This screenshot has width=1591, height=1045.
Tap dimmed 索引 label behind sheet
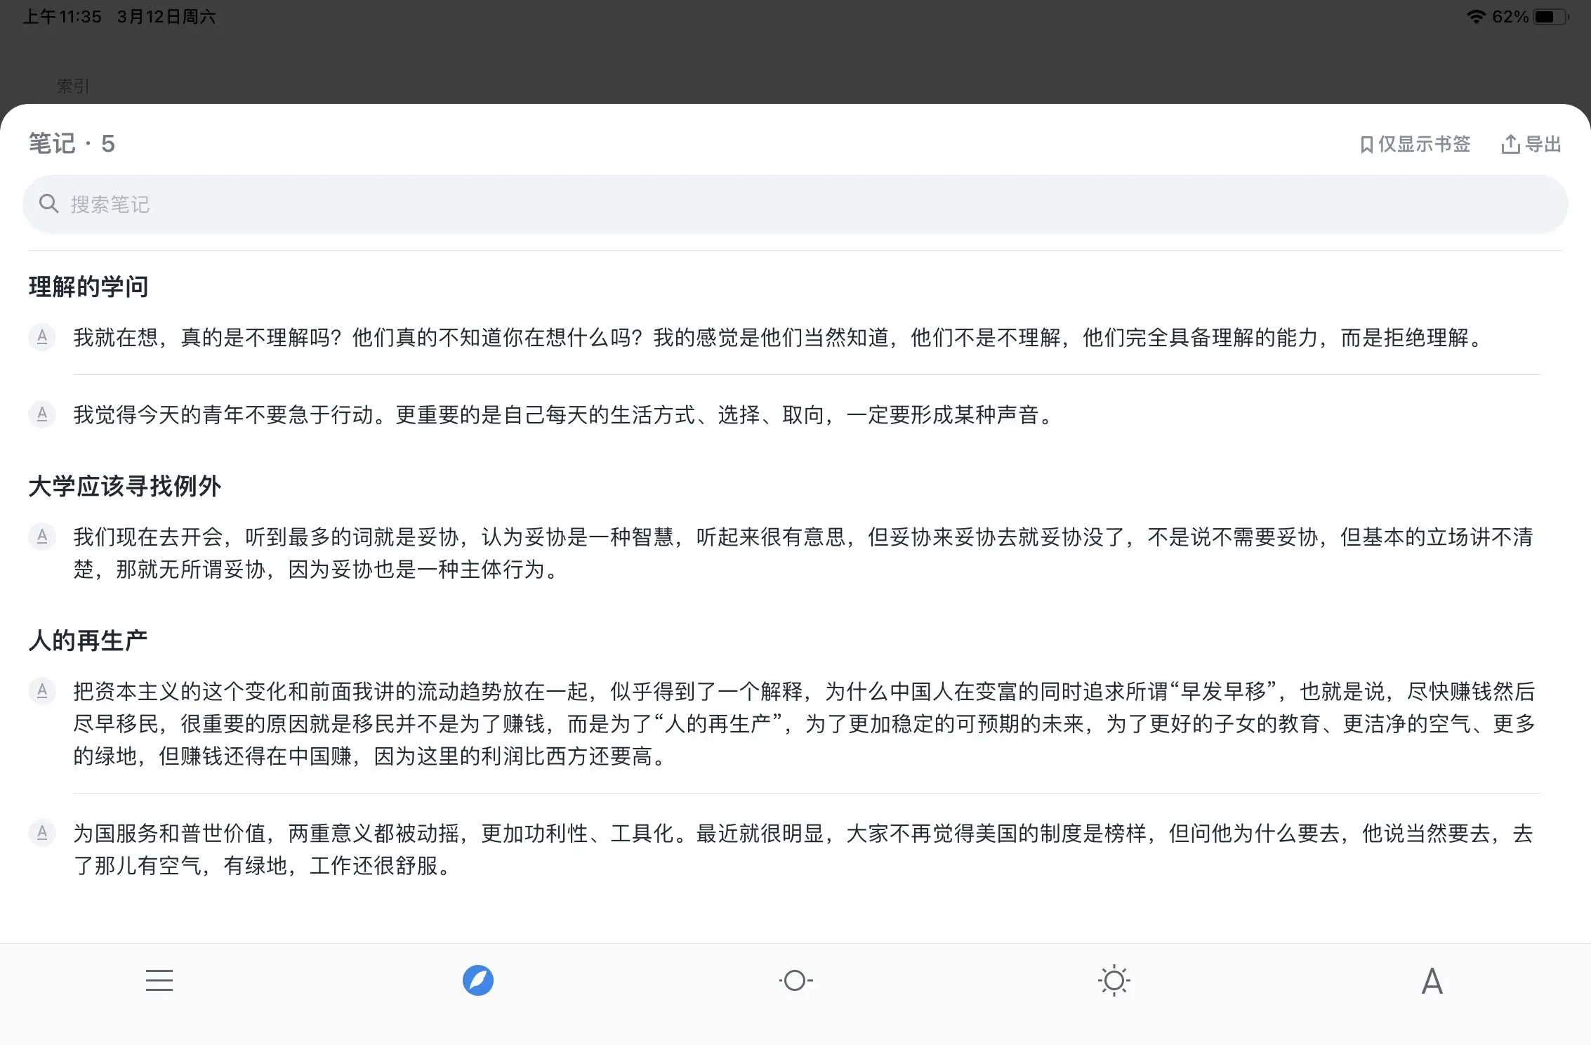(73, 86)
